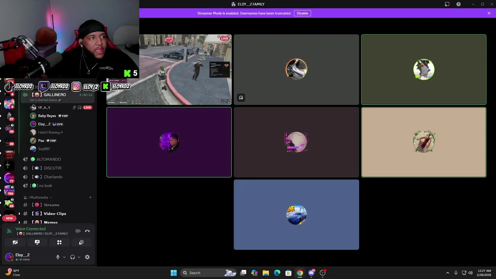Select the green-outlined olive participant tile
The height and width of the screenshot is (279, 496).
tap(424, 70)
